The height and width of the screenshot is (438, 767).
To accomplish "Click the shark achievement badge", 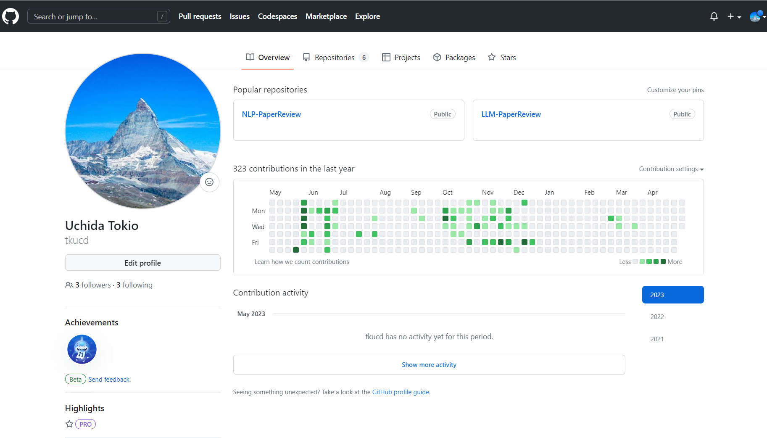I will tap(82, 349).
